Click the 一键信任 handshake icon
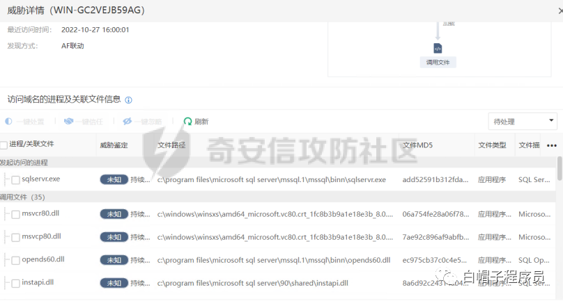563x301 pixels. coord(68,122)
